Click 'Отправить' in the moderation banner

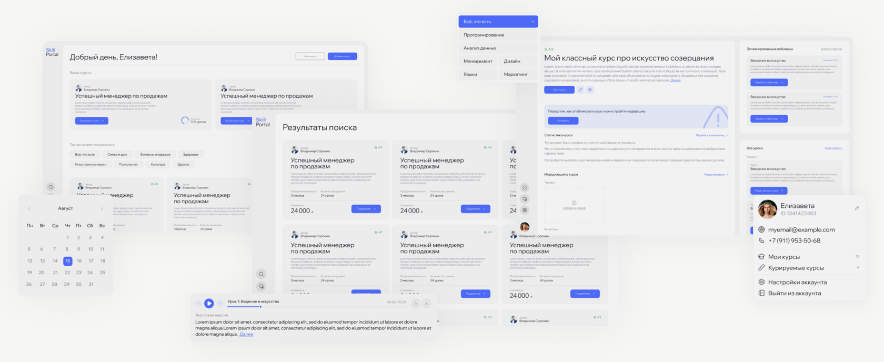pos(563,120)
